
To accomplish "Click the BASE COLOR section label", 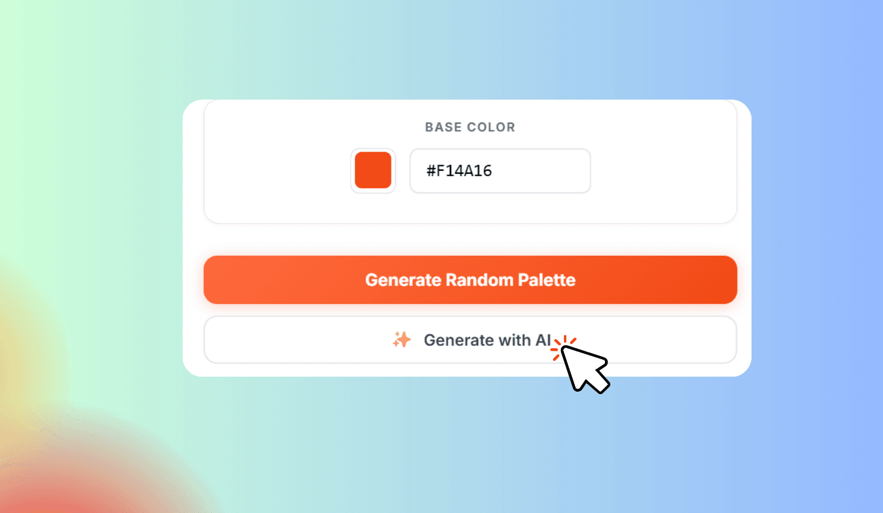I will (x=470, y=127).
